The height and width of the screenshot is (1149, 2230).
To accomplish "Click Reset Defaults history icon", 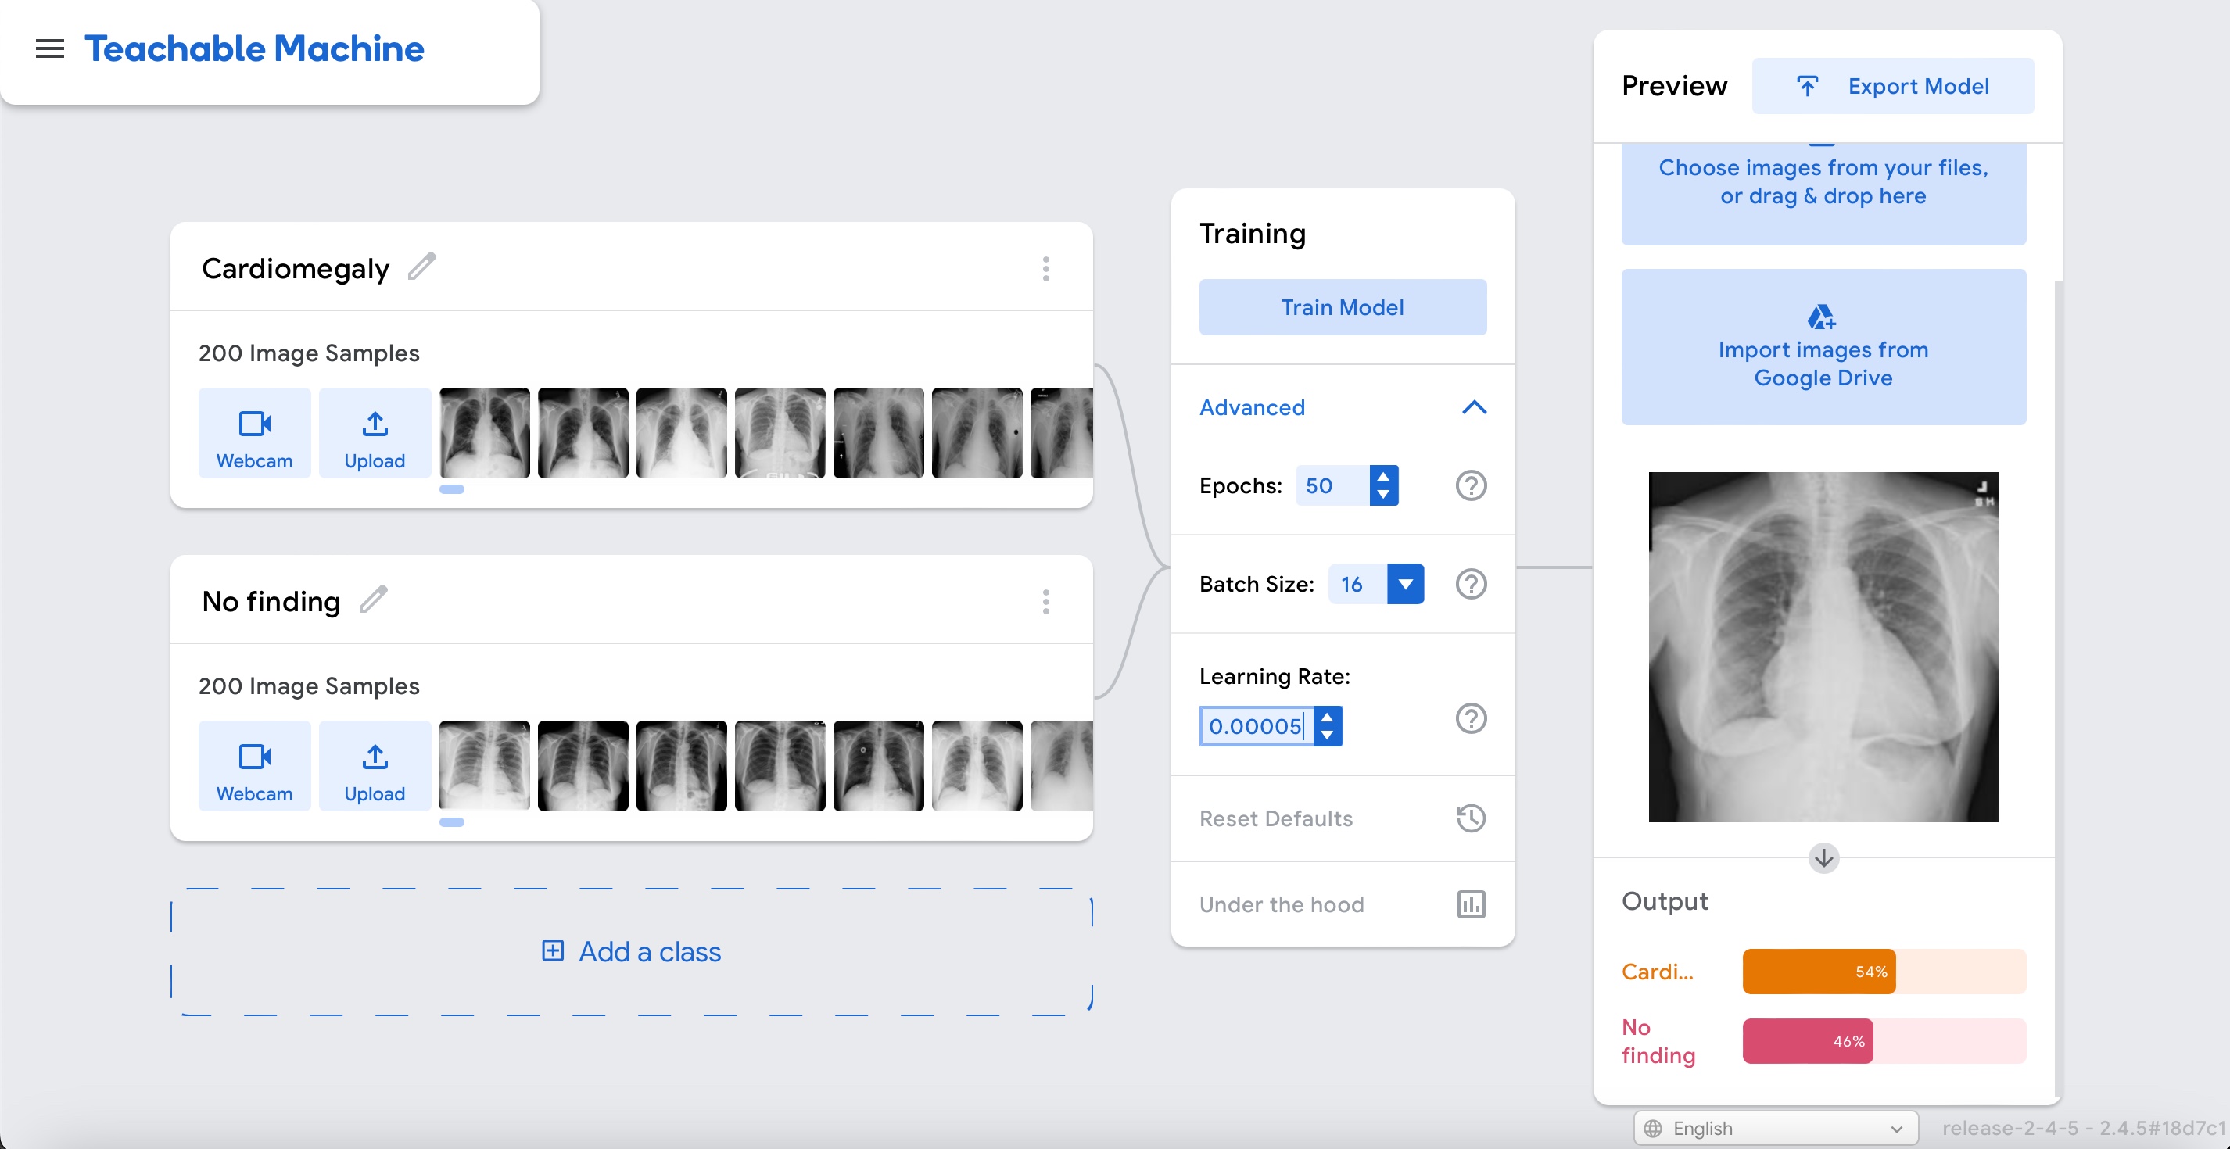I will click(x=1471, y=818).
